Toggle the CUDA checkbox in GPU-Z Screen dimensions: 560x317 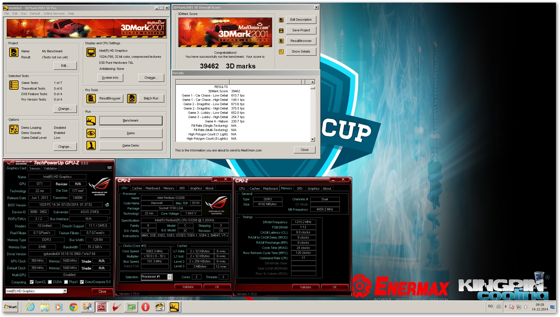[50, 282]
